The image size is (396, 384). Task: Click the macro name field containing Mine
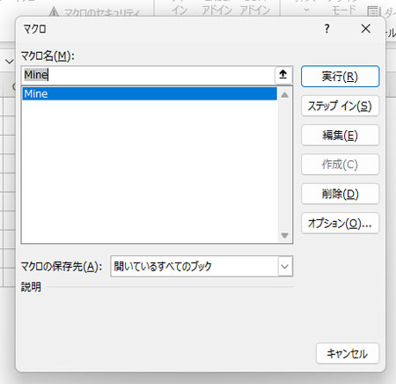pyautogui.click(x=148, y=75)
